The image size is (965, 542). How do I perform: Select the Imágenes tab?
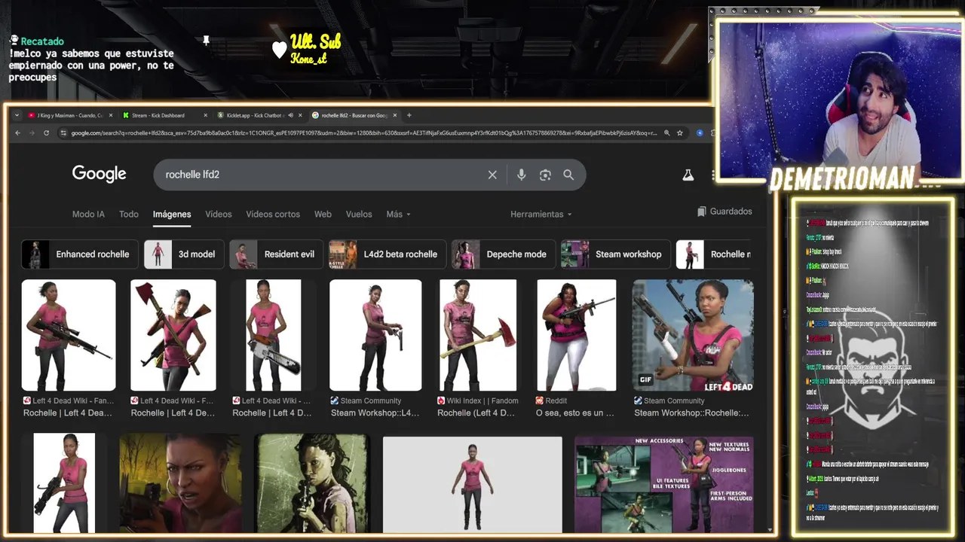coord(172,215)
